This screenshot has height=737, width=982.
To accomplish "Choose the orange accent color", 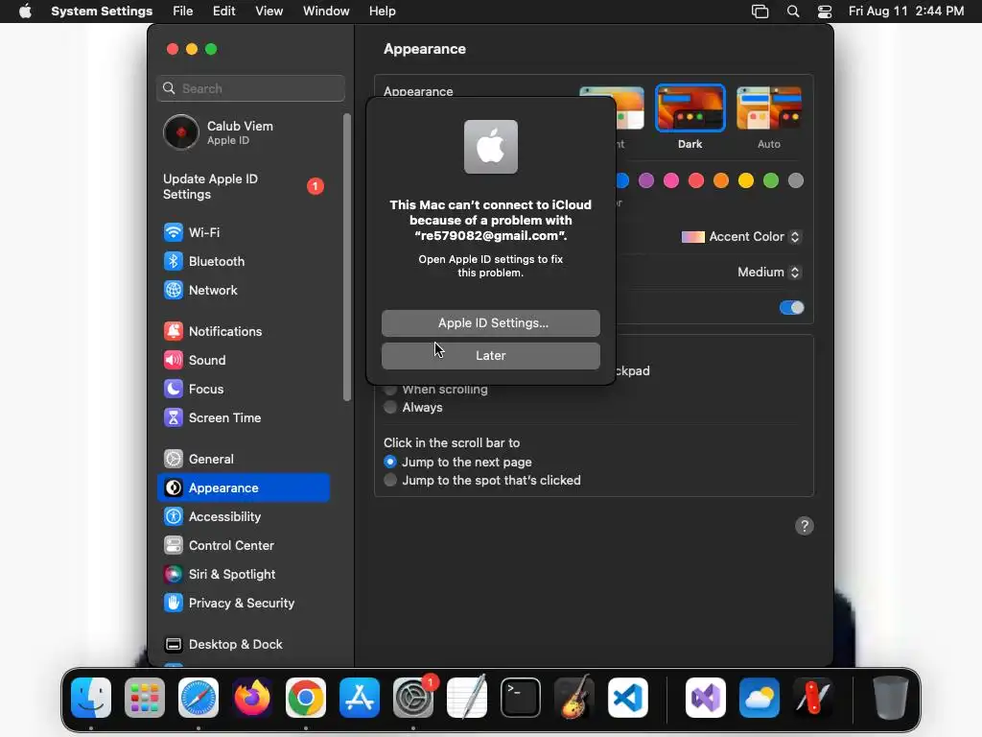I will [721, 181].
